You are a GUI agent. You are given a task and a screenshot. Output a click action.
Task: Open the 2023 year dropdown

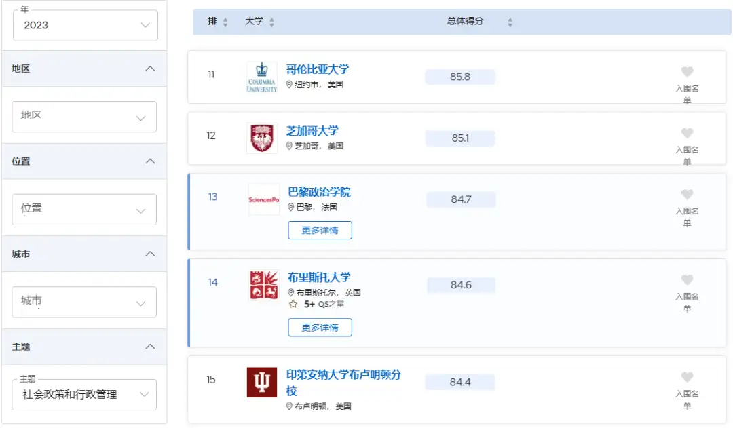click(x=85, y=25)
